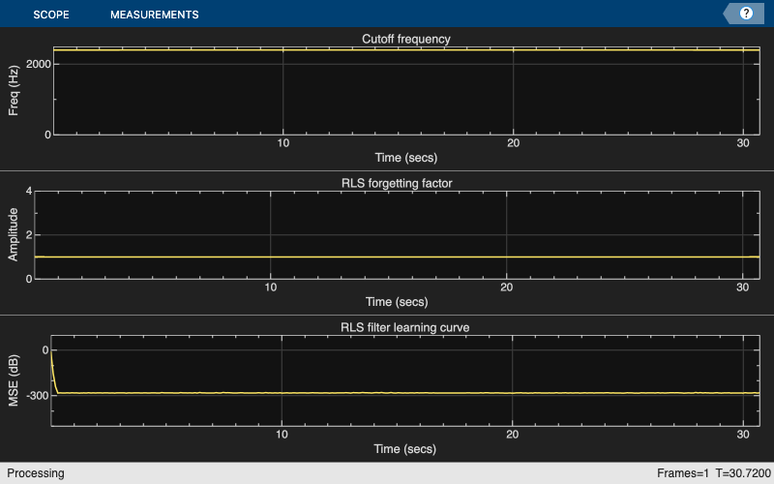Click the -300 tick label on MSE axis

38,396
